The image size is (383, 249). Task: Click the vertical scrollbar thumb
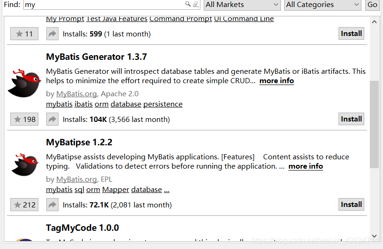[x=374, y=124]
